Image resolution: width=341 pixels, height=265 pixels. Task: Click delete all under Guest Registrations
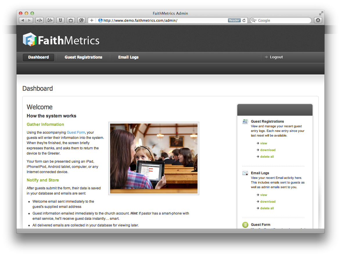(267, 157)
